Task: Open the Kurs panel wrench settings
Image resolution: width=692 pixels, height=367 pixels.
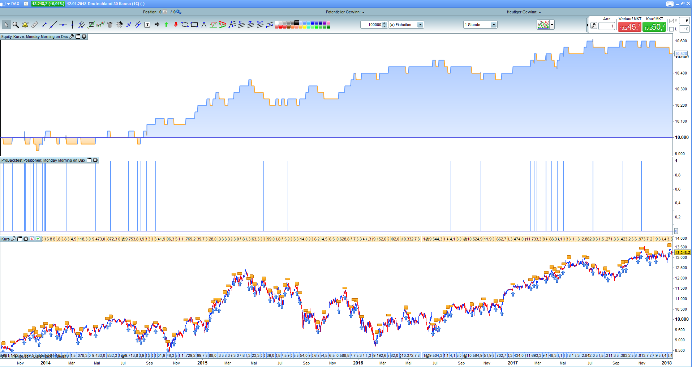Action: (x=14, y=239)
